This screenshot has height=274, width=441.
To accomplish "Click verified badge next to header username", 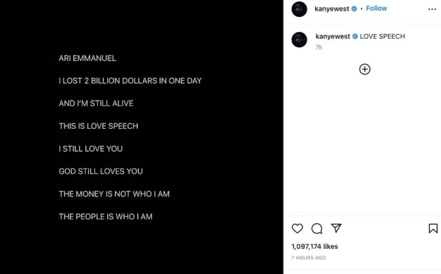I will (353, 9).
